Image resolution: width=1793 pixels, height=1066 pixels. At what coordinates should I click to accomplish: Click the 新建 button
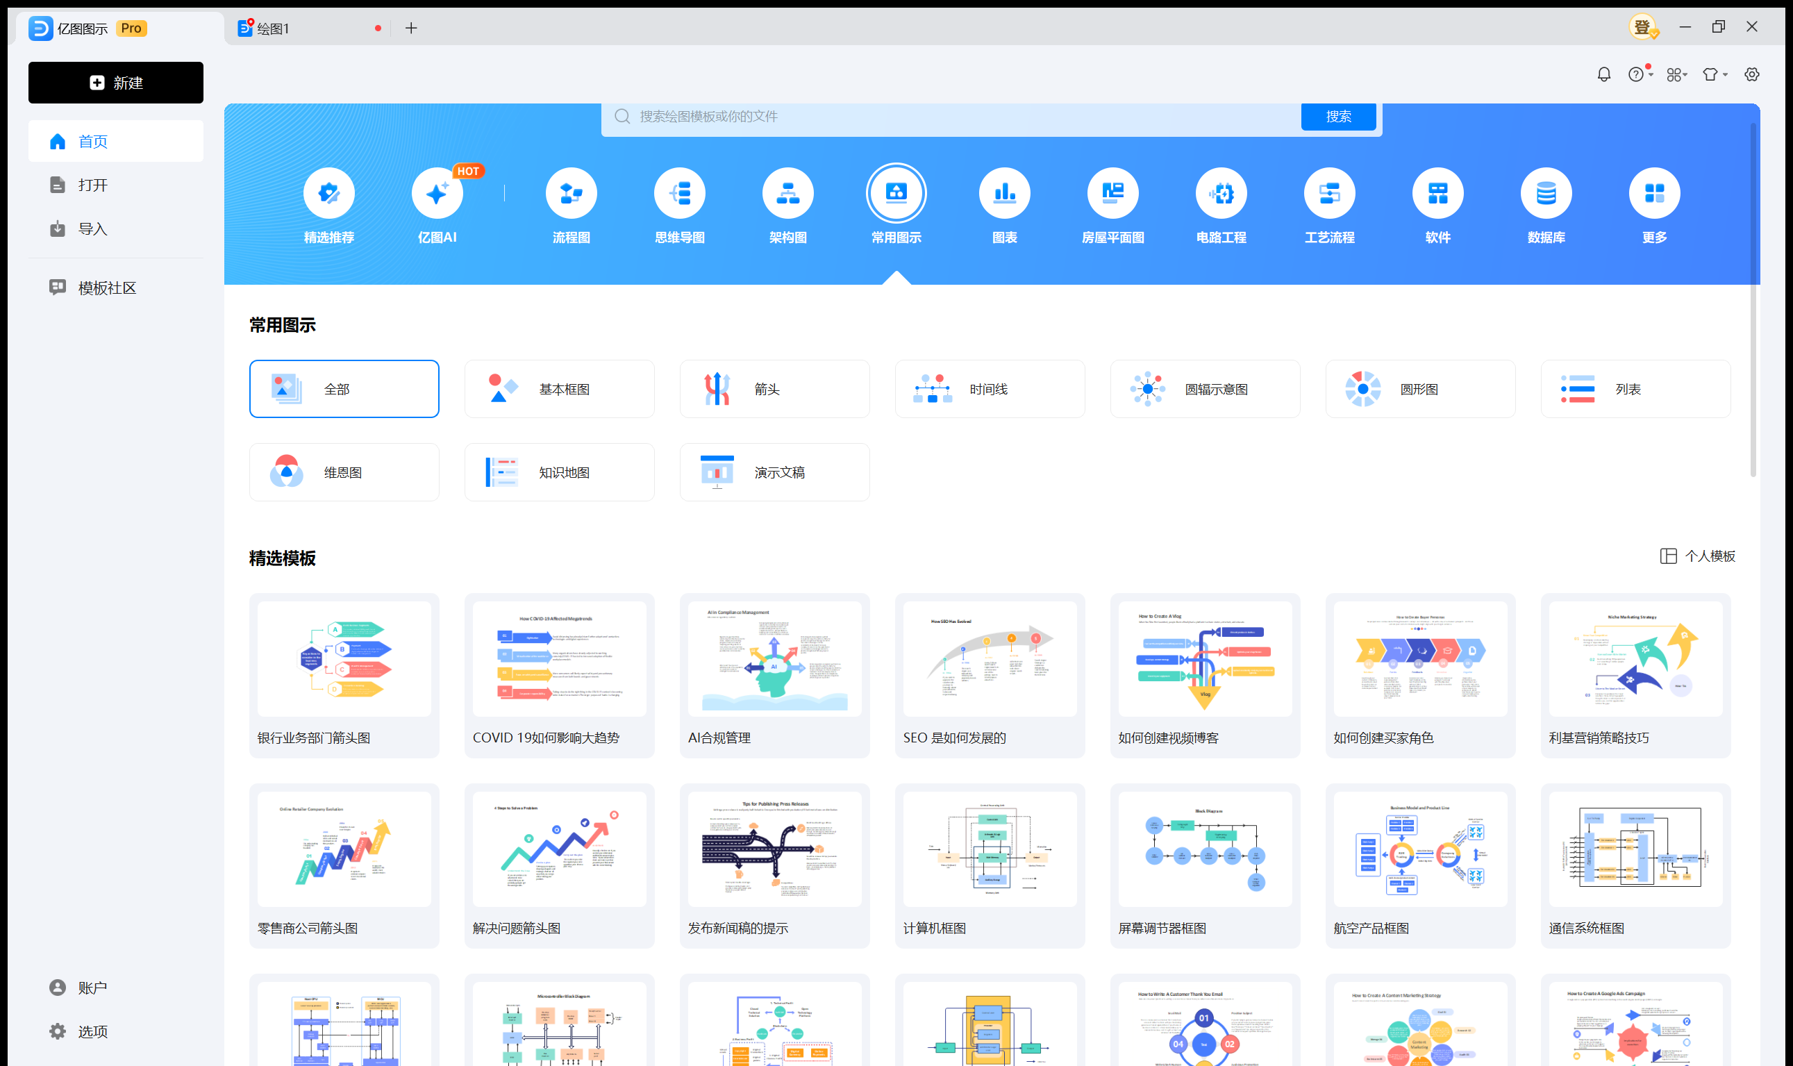115,83
